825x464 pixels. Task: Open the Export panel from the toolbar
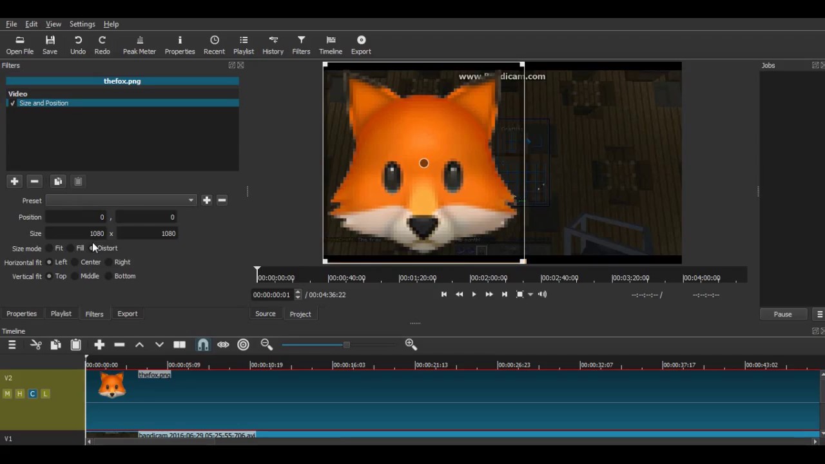pos(361,45)
